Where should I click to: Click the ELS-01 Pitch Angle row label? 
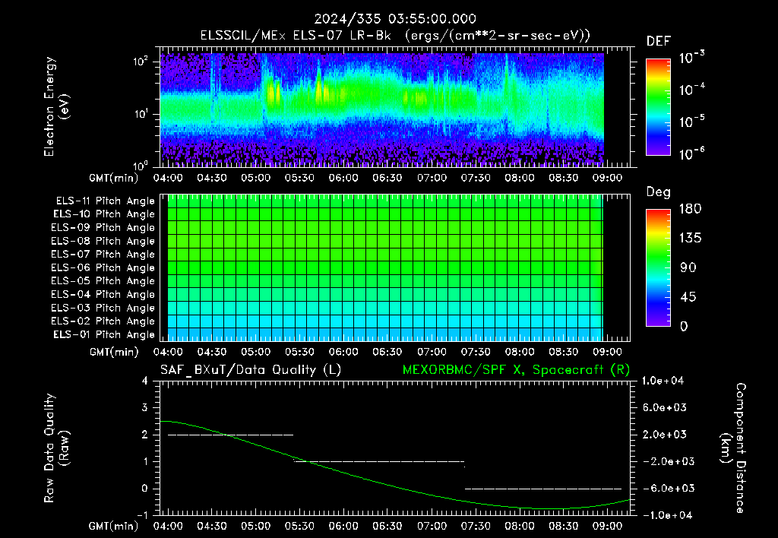click(104, 334)
